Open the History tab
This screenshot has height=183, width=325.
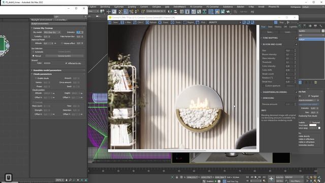tap(278, 27)
